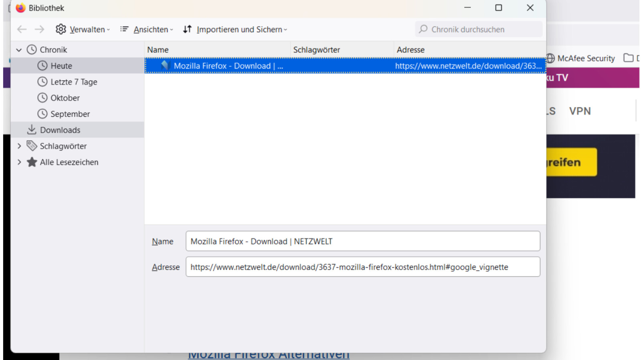Image resolution: width=641 pixels, height=360 pixels.
Task: Open Importieren und Sichern menu
Action: tap(235, 29)
